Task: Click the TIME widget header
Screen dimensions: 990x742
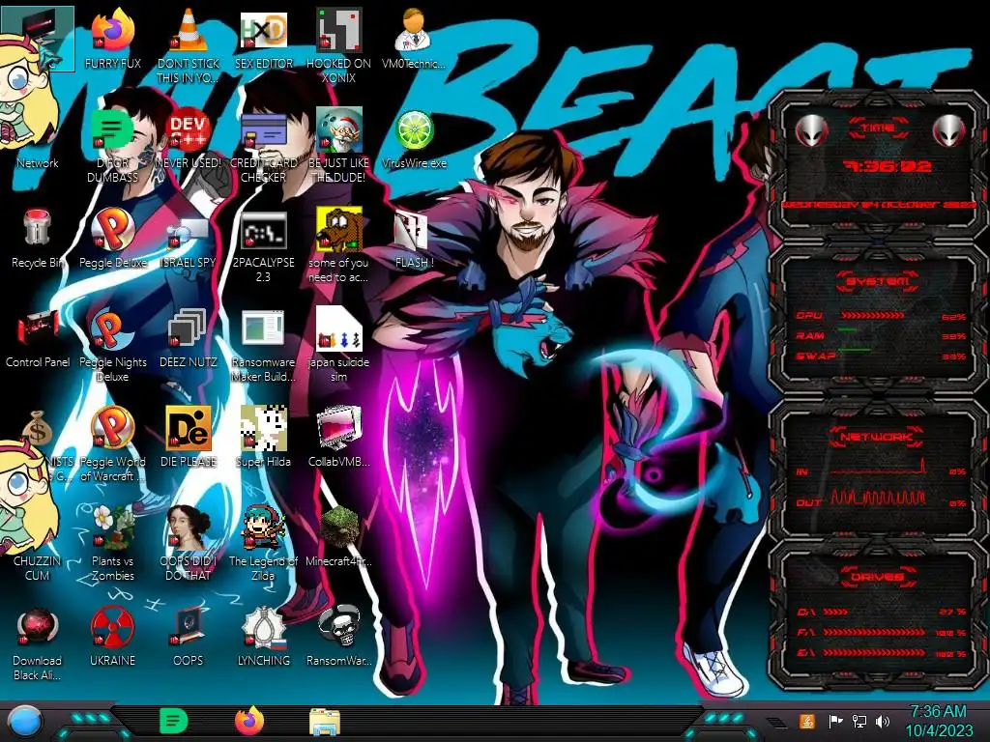Action: click(x=878, y=128)
